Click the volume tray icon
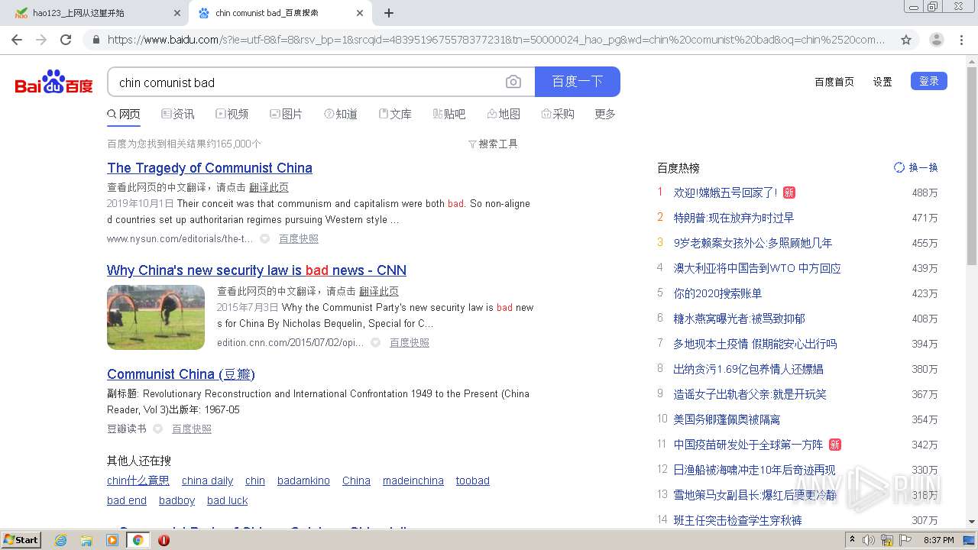This screenshot has height=550, width=978. 870,540
